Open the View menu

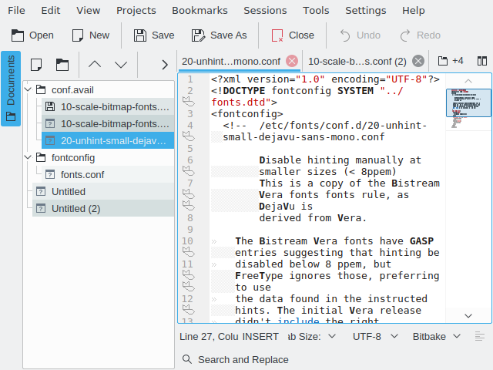[89, 10]
